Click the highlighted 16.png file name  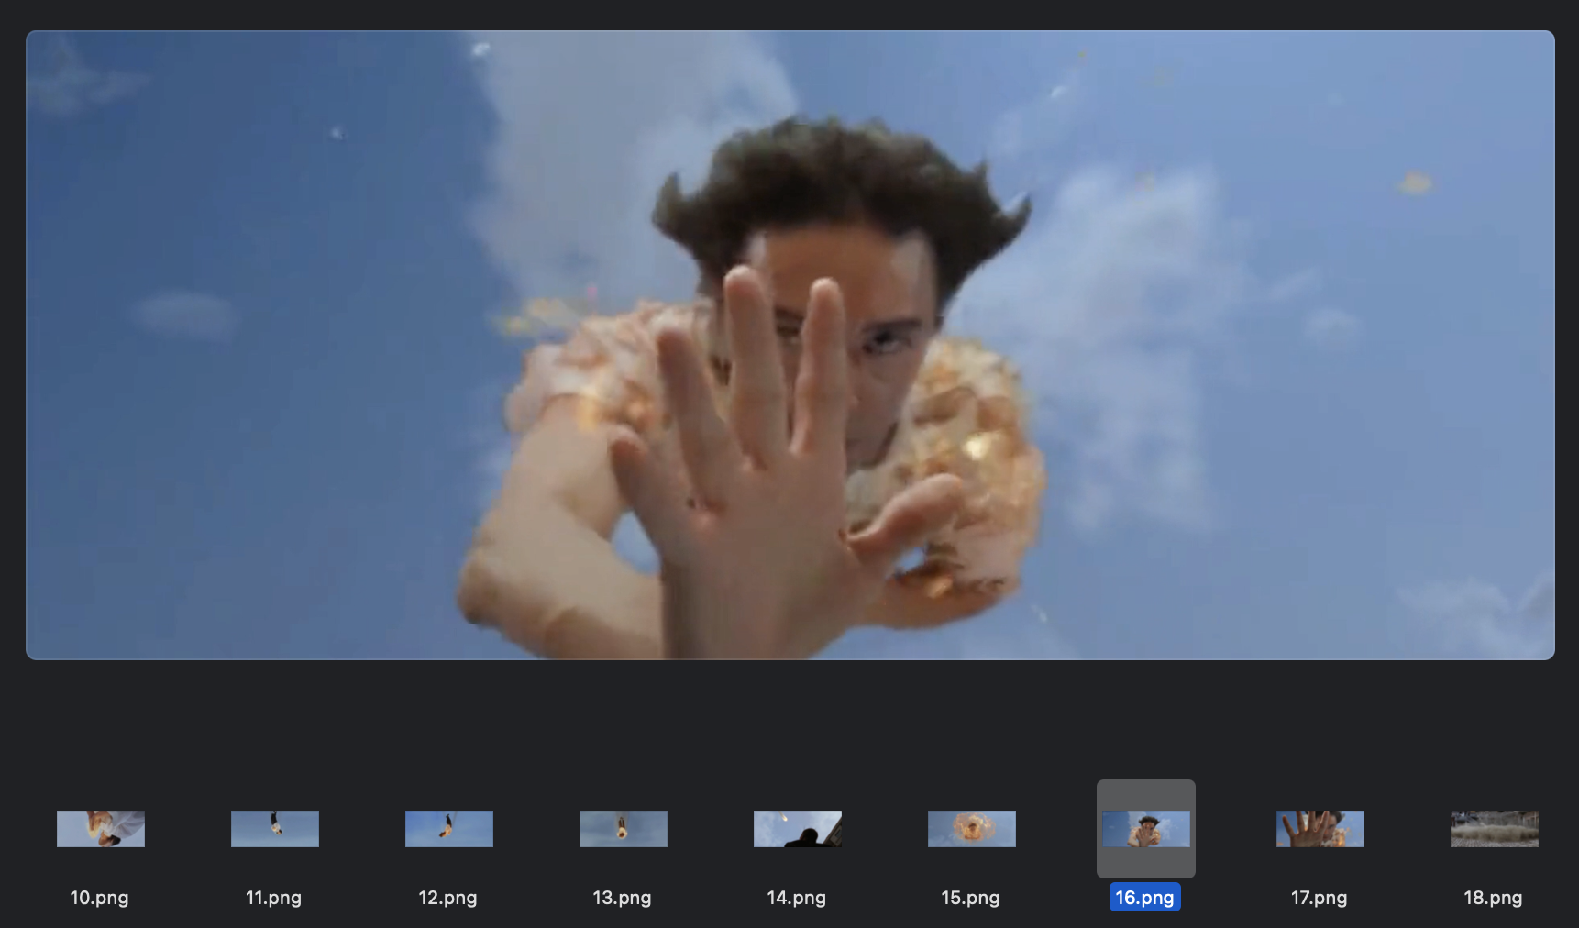(1144, 898)
